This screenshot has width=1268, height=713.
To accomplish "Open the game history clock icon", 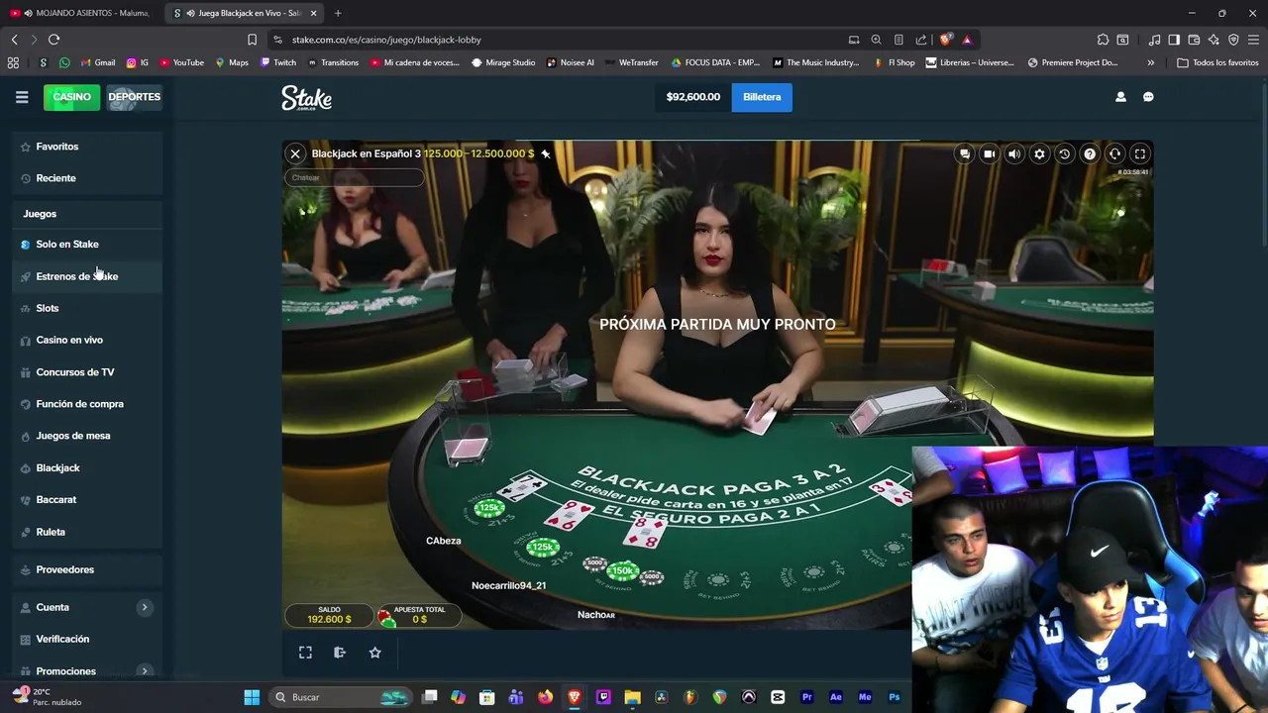I will click(x=1064, y=153).
